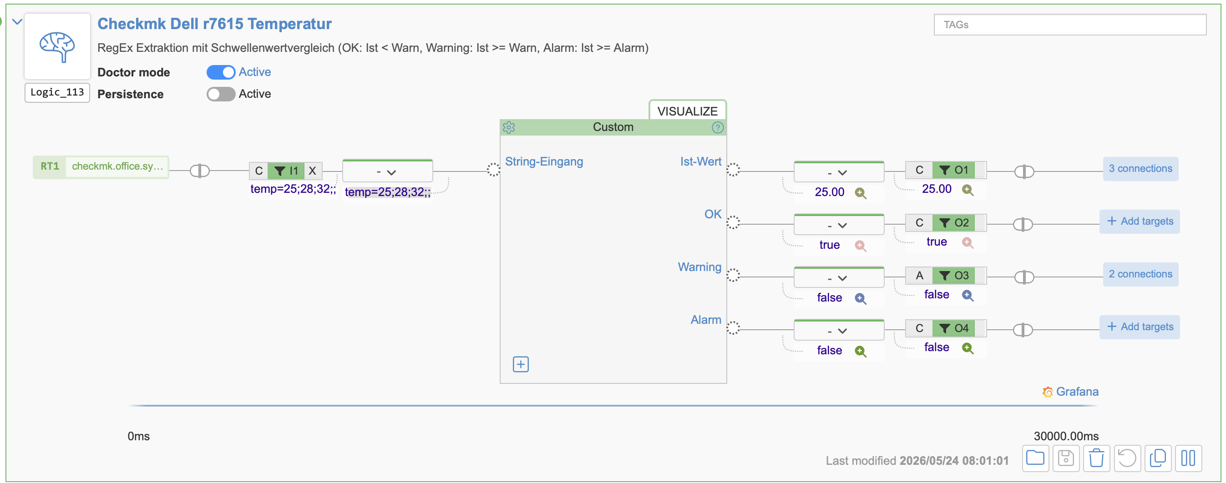Screen dimensions: 1226x483
Task: Toggle the connector switch after the RT1 source
Action: 199,171
